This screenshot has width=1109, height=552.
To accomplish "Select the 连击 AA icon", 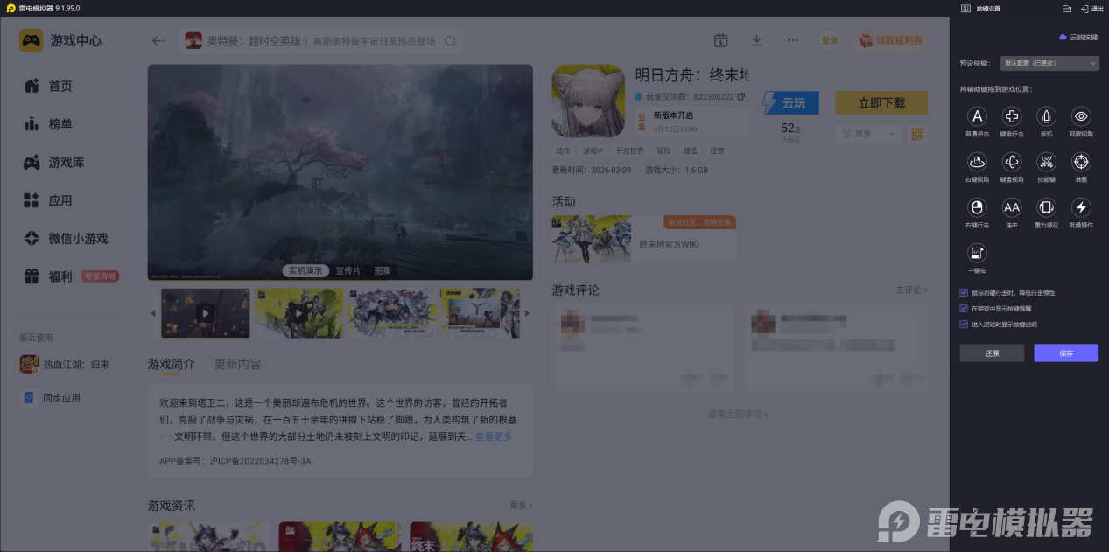I will (1012, 207).
